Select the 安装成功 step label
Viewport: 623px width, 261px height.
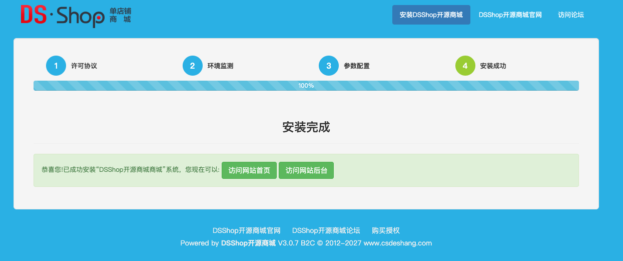[x=493, y=66]
